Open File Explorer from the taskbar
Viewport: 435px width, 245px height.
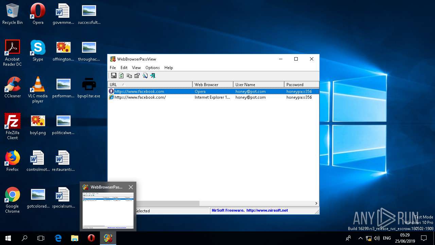point(75,238)
